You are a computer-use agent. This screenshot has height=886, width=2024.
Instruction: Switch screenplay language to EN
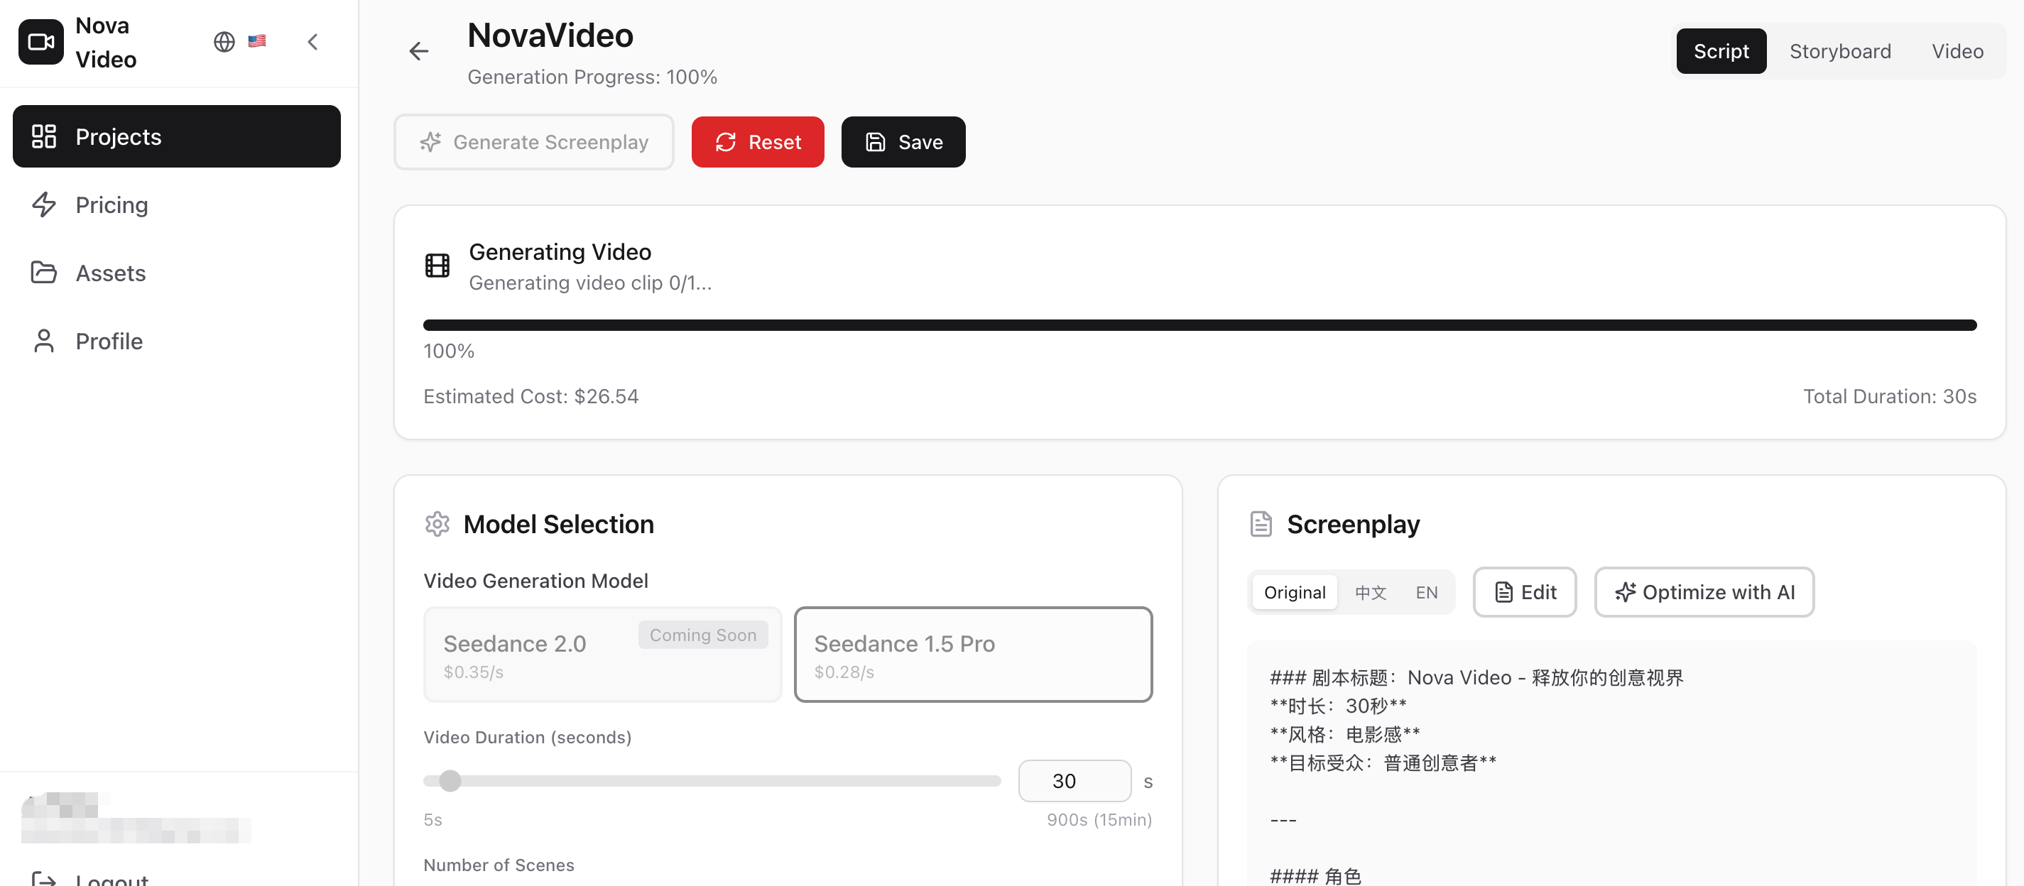[x=1426, y=592]
